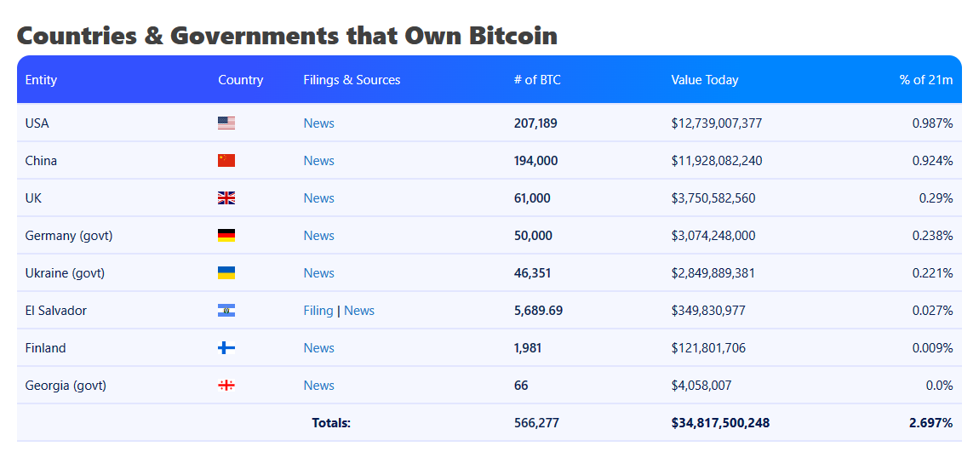The height and width of the screenshot is (452, 979).
Task: Click the Germany flag icon
Action: click(x=226, y=236)
